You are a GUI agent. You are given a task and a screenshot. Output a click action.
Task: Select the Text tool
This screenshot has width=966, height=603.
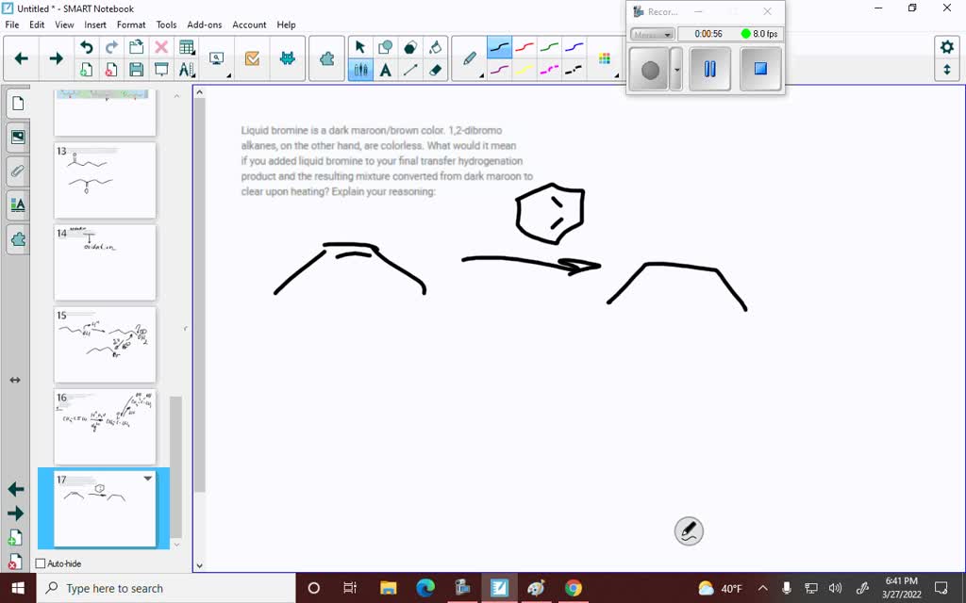click(x=384, y=69)
